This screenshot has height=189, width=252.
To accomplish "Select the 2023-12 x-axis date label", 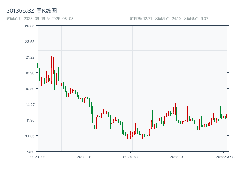I will point(84,157).
